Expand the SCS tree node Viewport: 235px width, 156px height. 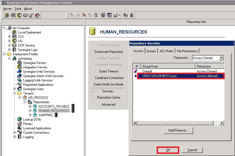(x=10, y=36)
